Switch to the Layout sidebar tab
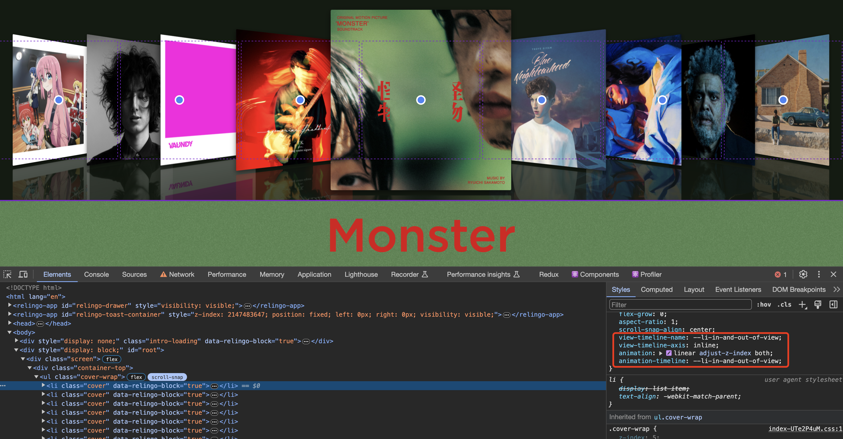843x439 pixels. 694,289
